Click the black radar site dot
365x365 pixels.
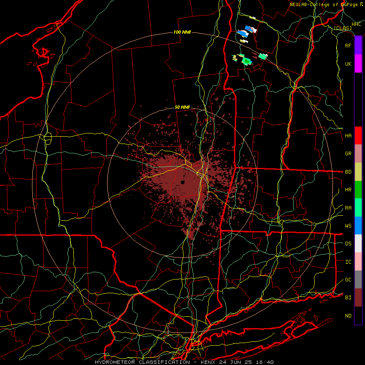[183, 182]
